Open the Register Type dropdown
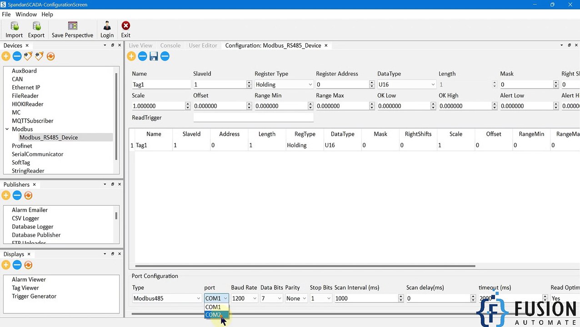The height and width of the screenshot is (327, 580). coord(284,84)
